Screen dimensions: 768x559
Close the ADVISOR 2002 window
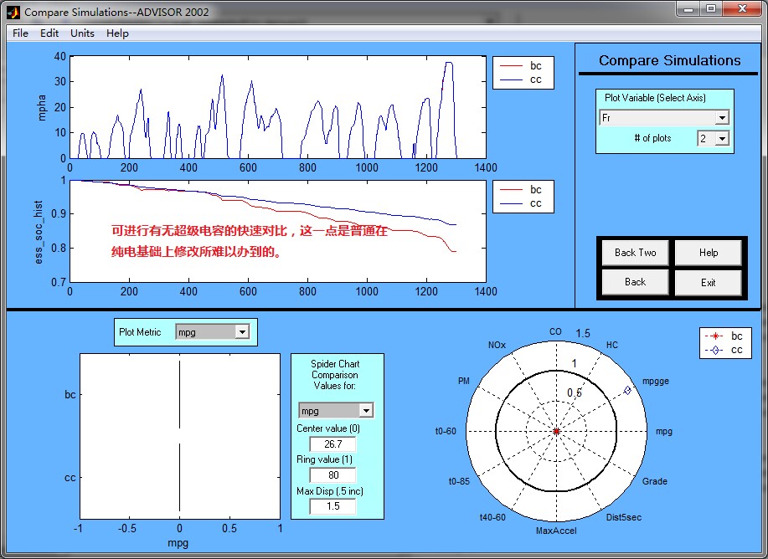tap(743, 9)
